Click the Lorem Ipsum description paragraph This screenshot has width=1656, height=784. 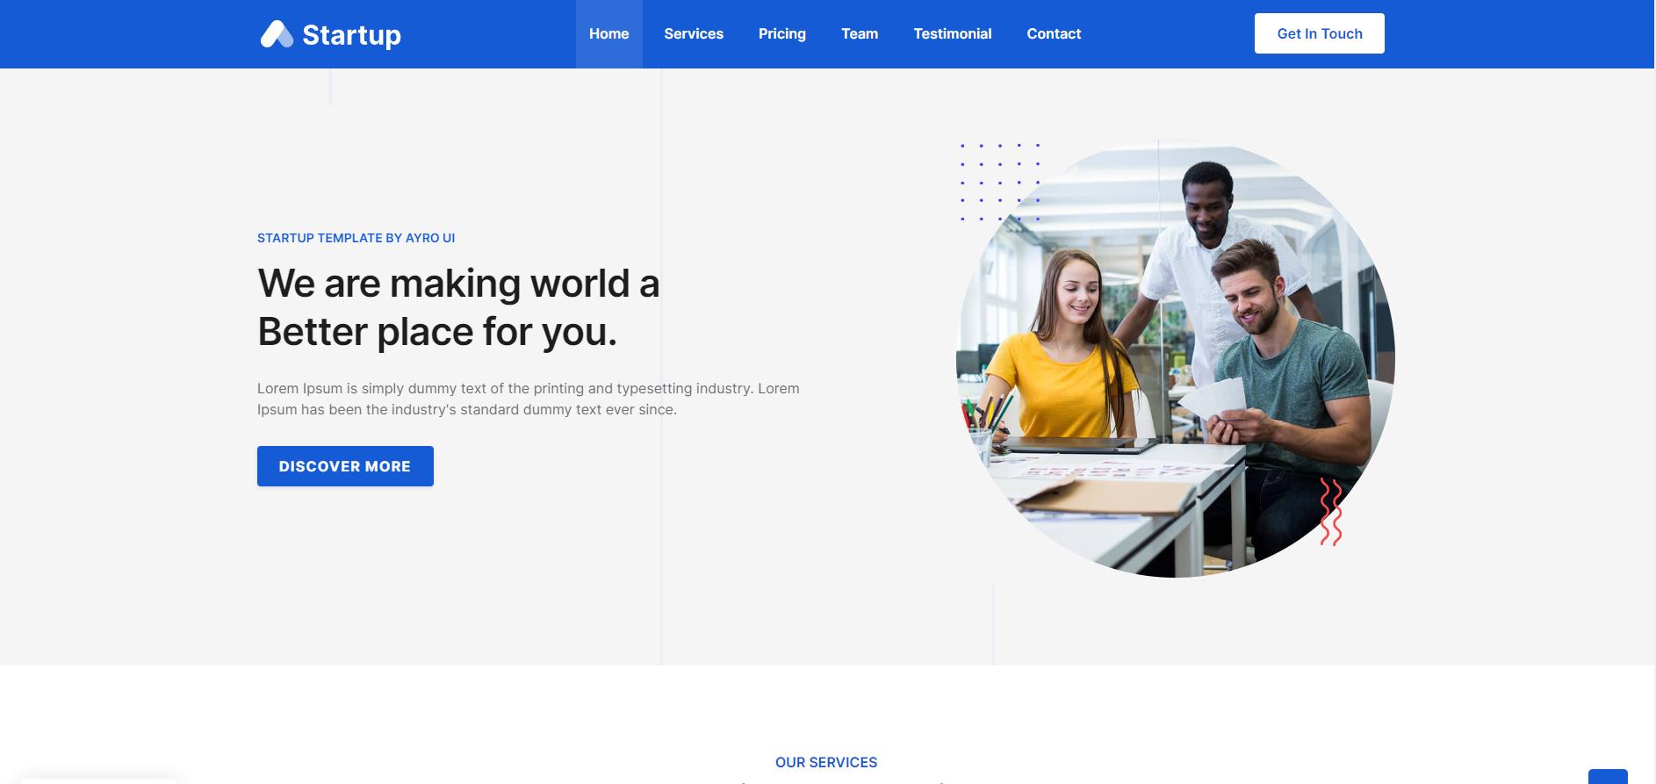[x=529, y=399]
